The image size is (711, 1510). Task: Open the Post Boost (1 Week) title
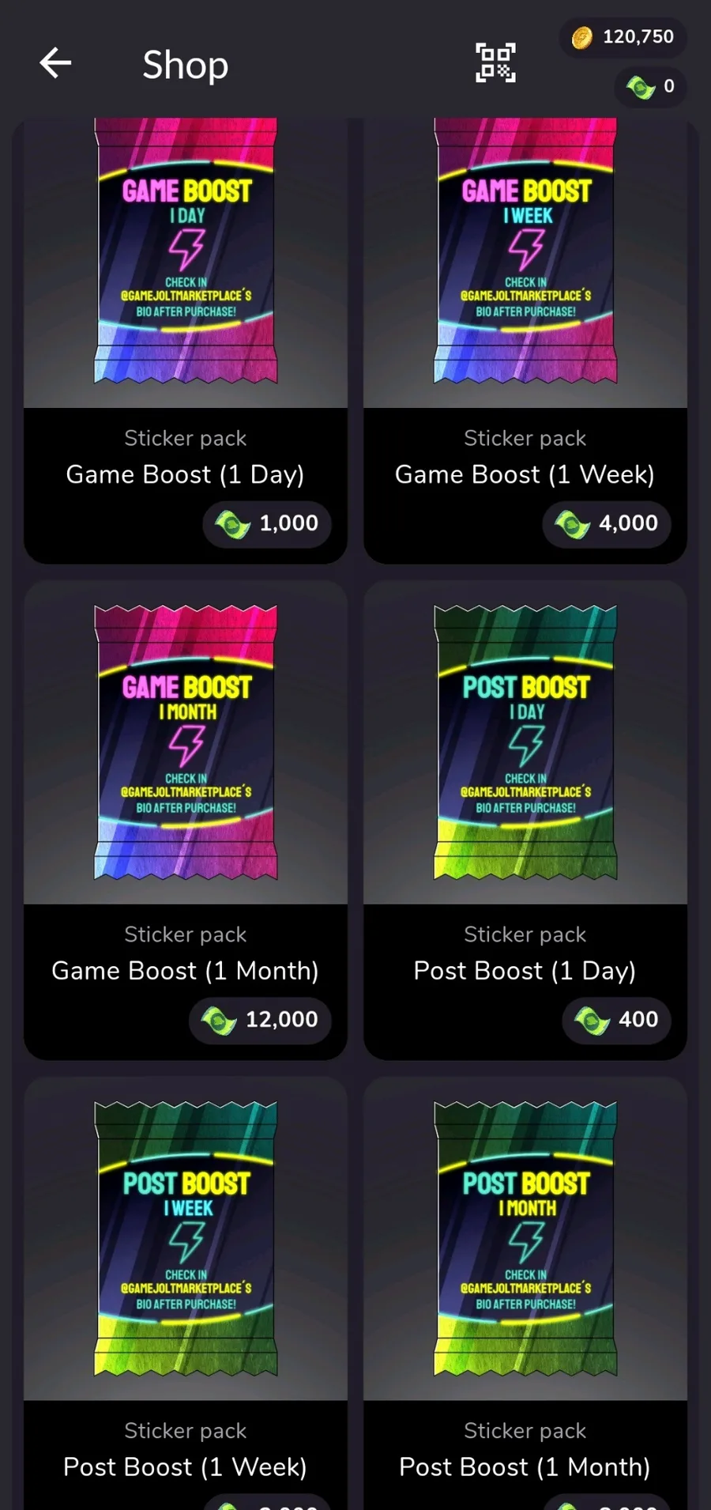coord(186,1467)
